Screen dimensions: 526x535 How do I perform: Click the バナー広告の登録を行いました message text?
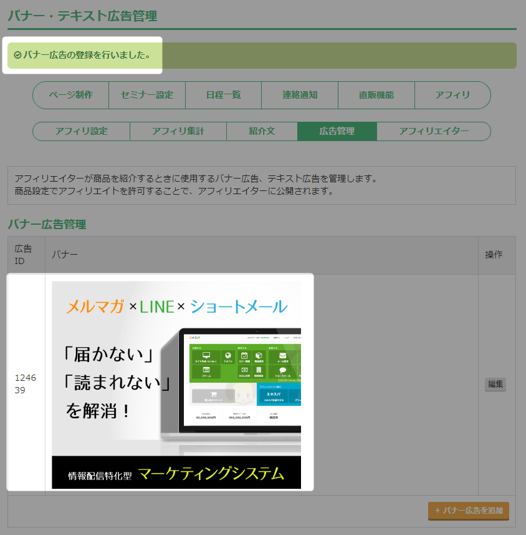tap(87, 55)
